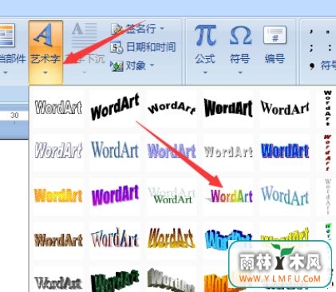Screen dimensions: 336x292
Task: Choose the black arched WordArt style
Action: [172, 108]
